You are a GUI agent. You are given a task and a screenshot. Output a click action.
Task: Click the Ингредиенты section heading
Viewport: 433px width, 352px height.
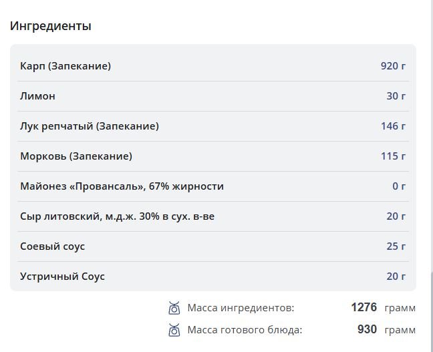[51, 26]
